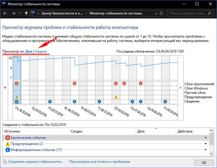Select application failure icon on Сб.30.03.2019

[116, 83]
